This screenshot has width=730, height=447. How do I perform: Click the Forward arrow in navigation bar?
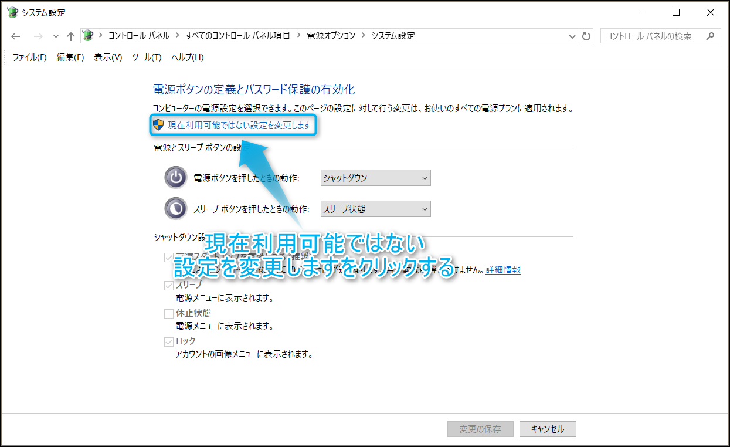(38, 36)
